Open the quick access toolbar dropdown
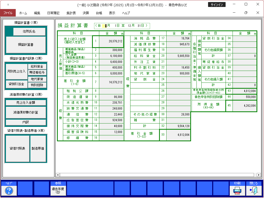The width and height of the screenshot is (264, 198). coord(8,5)
